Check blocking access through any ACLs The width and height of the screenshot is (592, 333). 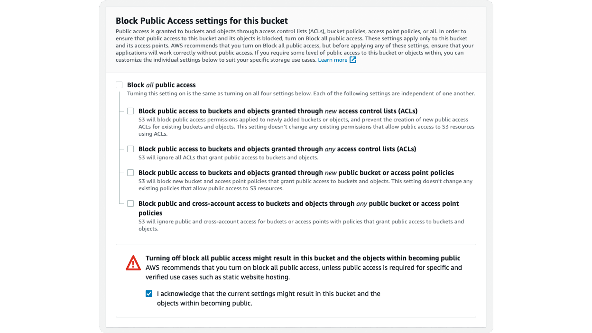coord(130,148)
